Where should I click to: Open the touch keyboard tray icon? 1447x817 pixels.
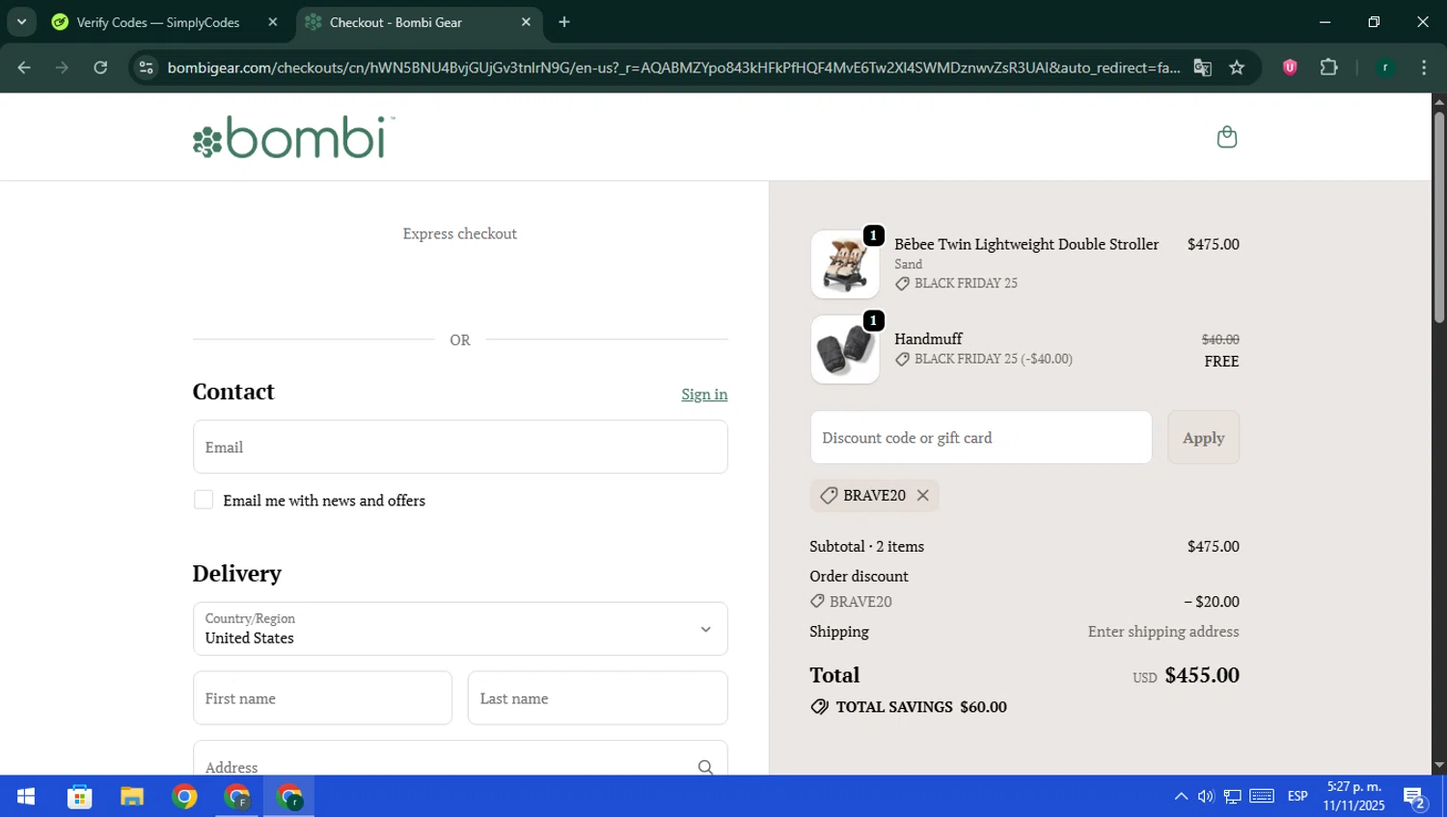[x=1262, y=797]
